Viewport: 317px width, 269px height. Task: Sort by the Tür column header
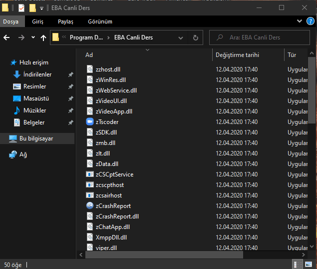[292, 55]
